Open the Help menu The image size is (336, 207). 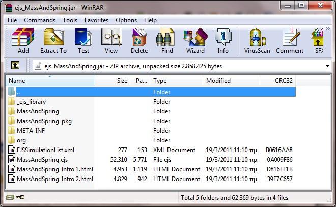click(x=150, y=20)
